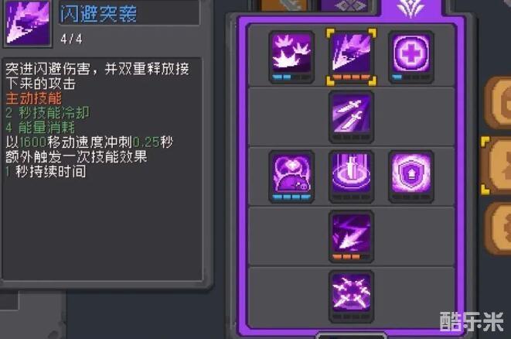Switch to the purple winged crest tab
The image size is (511, 339).
coord(411,8)
